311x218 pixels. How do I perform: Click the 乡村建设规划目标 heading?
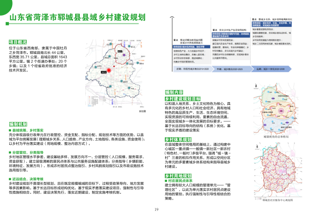(x=183, y=99)
